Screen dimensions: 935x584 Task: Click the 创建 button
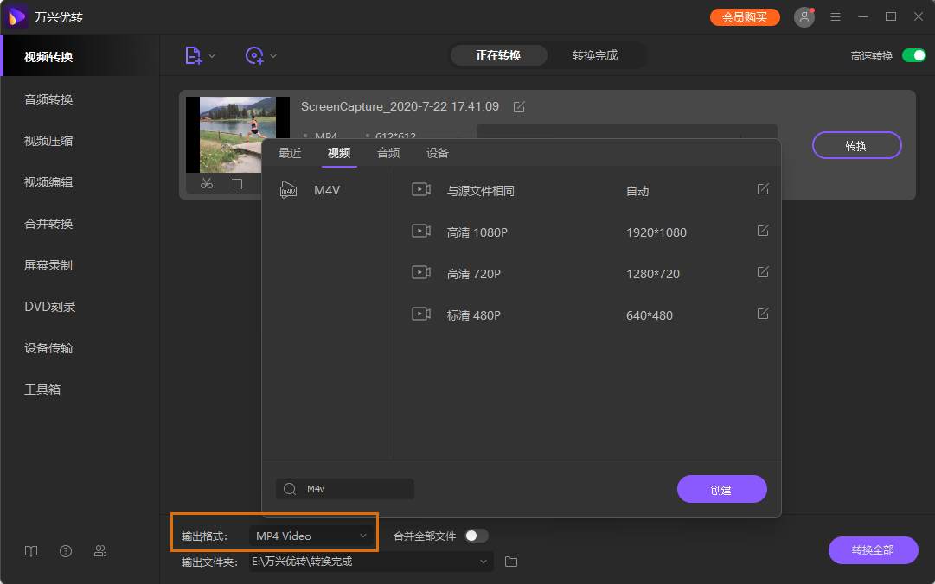[x=721, y=489]
